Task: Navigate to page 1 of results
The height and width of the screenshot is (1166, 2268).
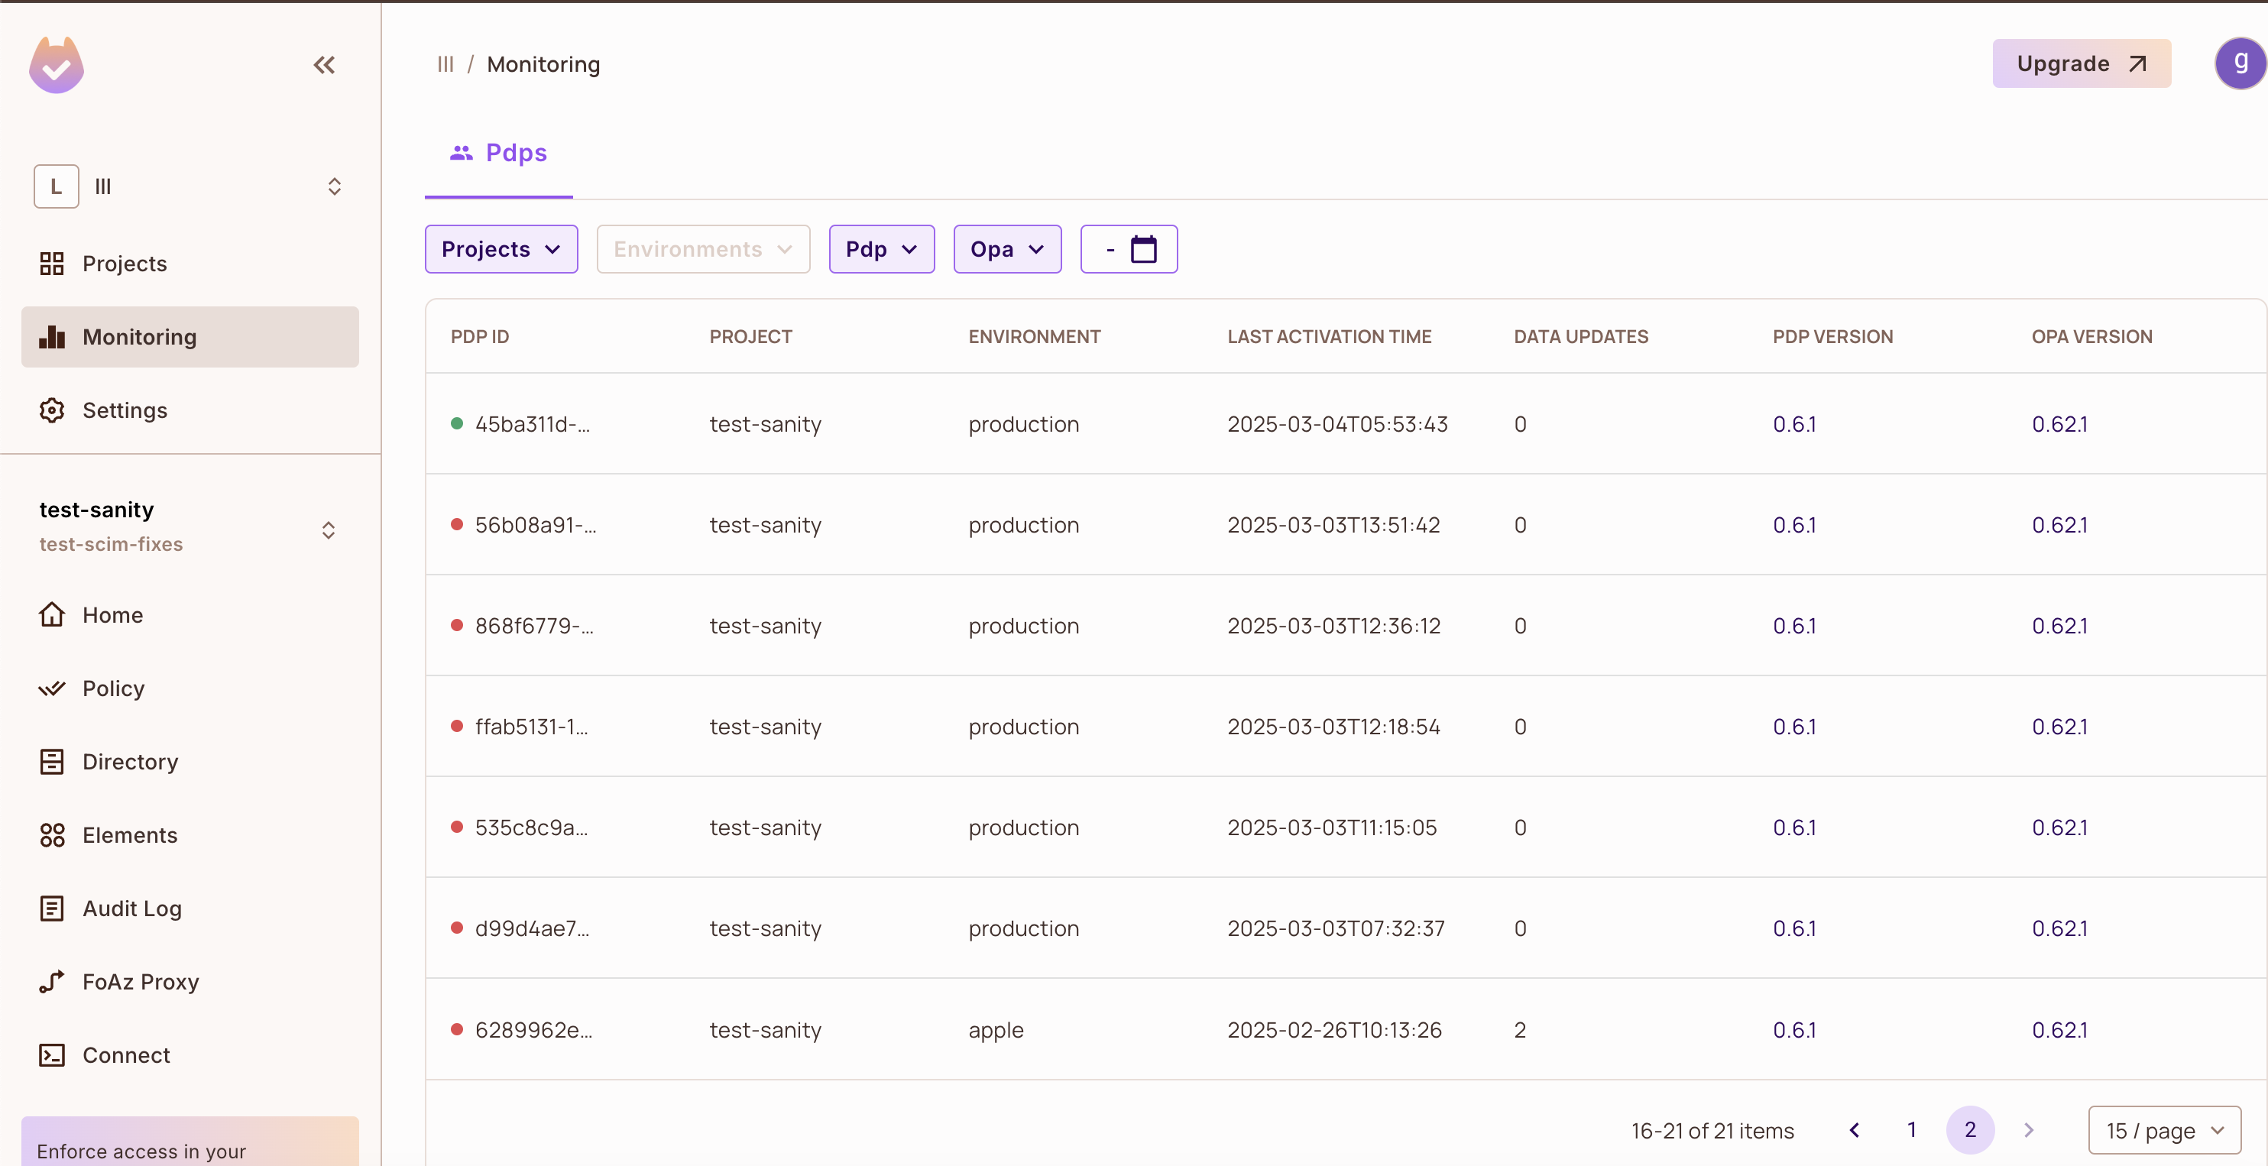Action: [1911, 1130]
